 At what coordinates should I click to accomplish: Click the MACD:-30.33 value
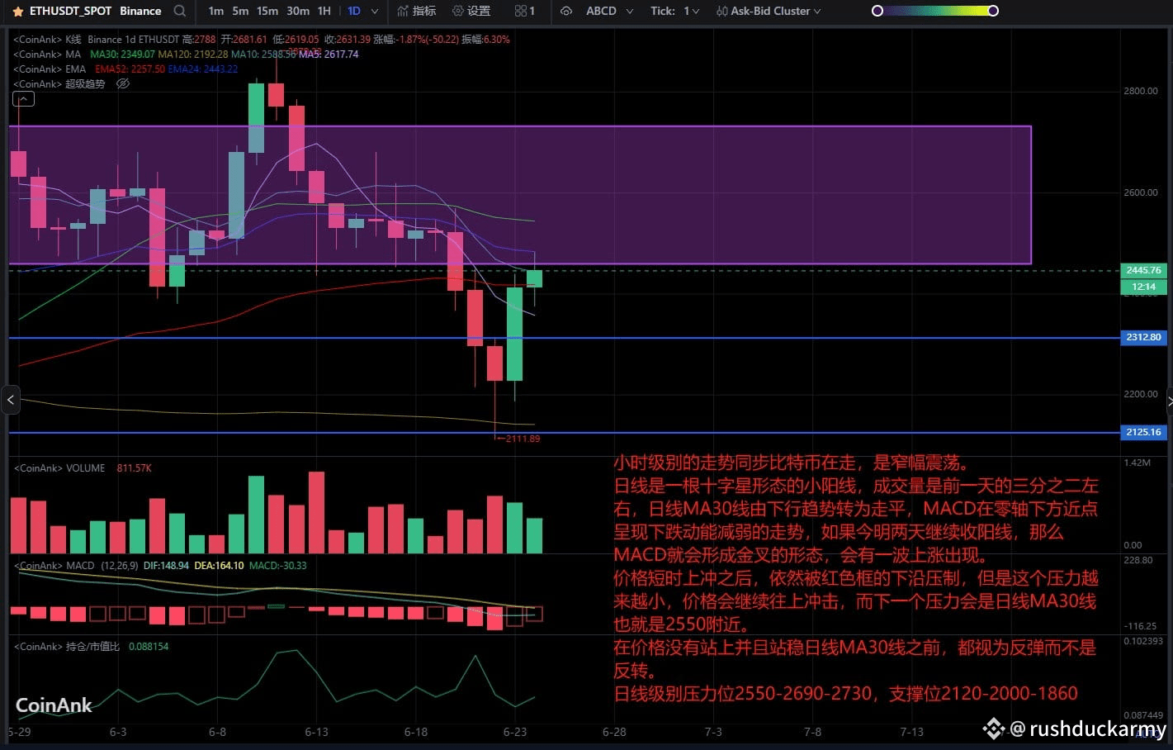[277, 566]
